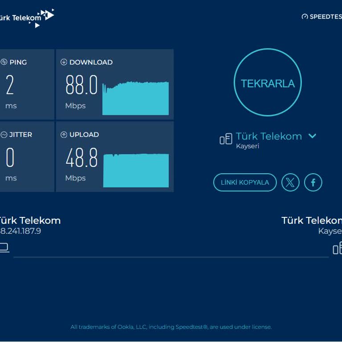Select the 48.8 upload speed value
This screenshot has width=342, height=342.
(x=81, y=157)
